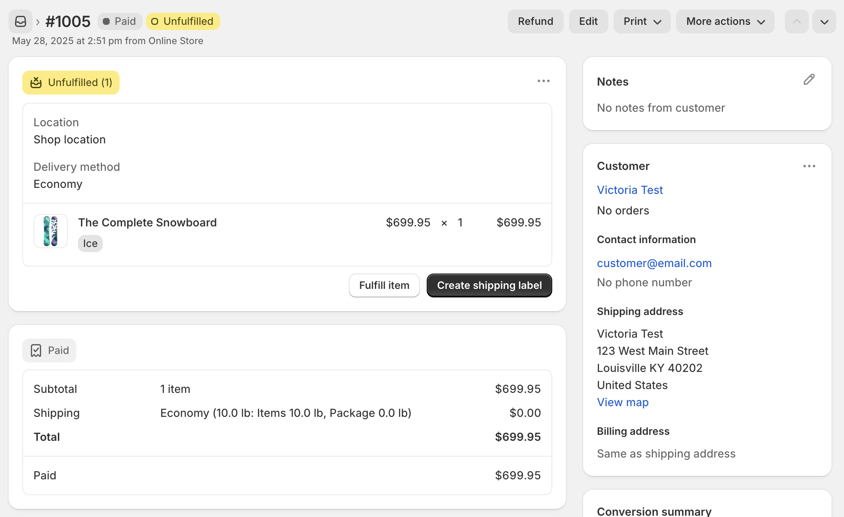Go to next order with down arrow
The height and width of the screenshot is (517, 844).
824,21
